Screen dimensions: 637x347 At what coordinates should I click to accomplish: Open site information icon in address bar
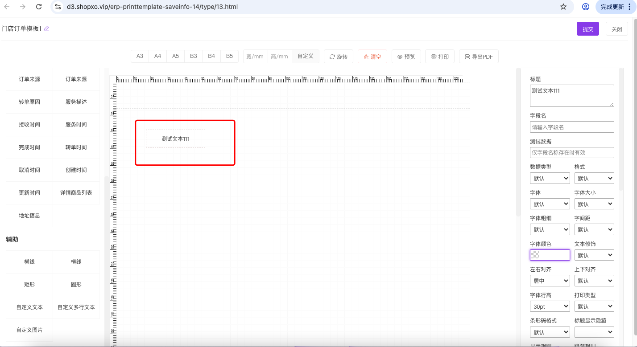coord(58,7)
